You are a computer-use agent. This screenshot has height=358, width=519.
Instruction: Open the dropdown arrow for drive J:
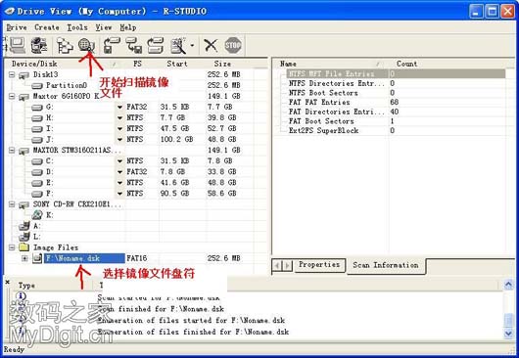click(119, 140)
